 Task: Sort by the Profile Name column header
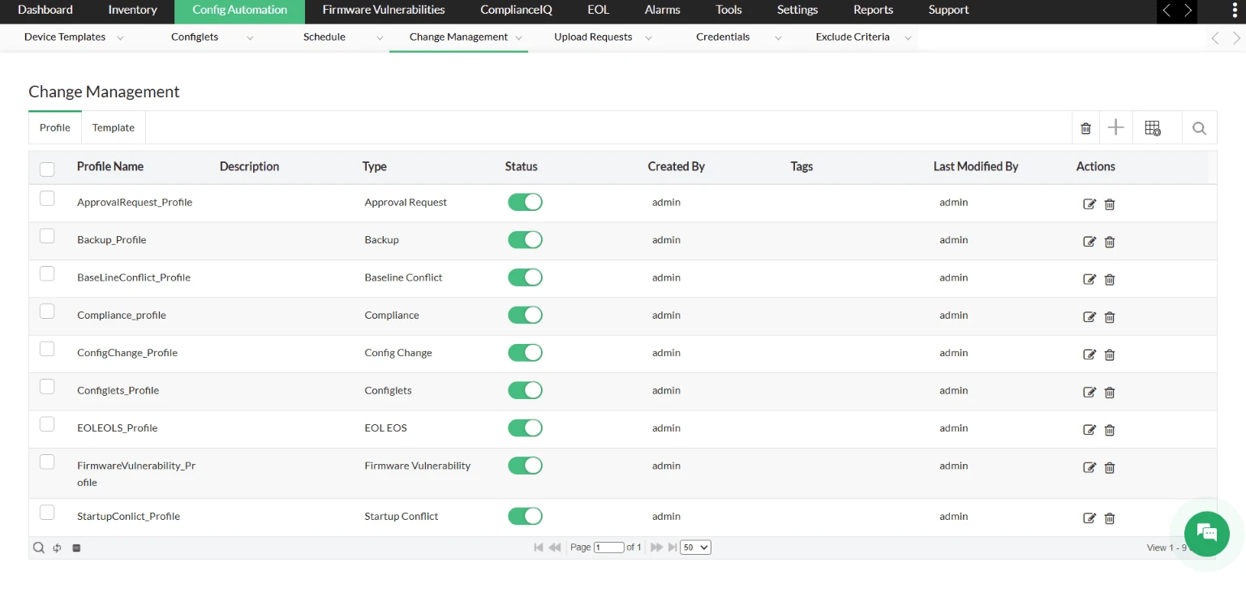[110, 166]
